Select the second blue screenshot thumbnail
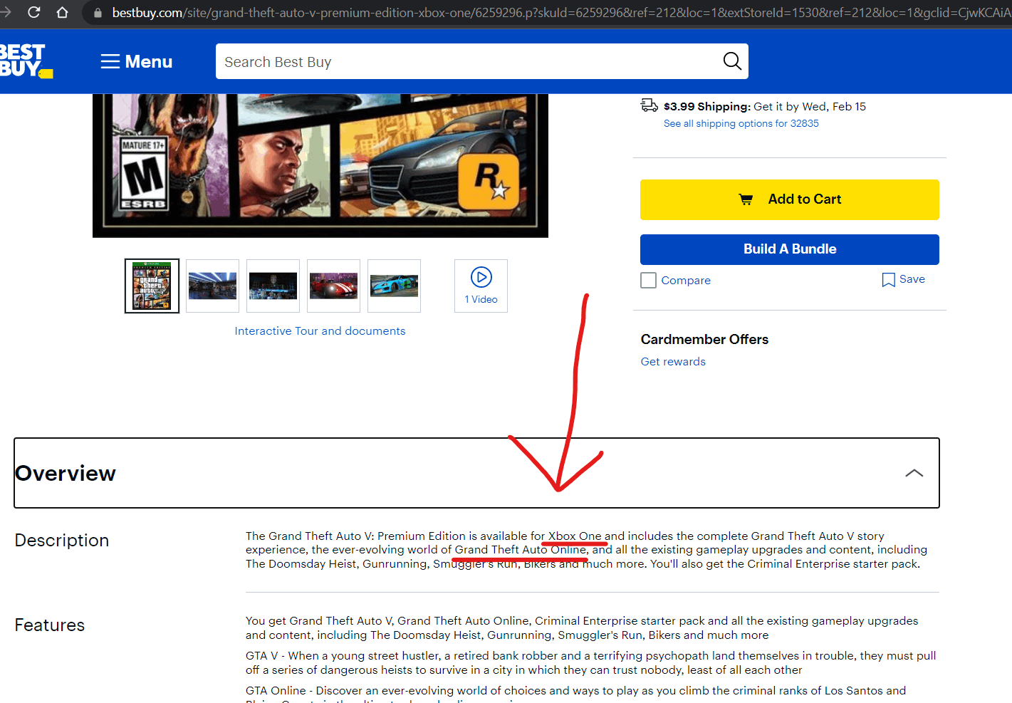1012x703 pixels. click(212, 286)
